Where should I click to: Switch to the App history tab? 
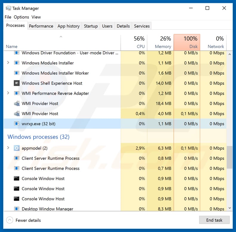pos(68,26)
